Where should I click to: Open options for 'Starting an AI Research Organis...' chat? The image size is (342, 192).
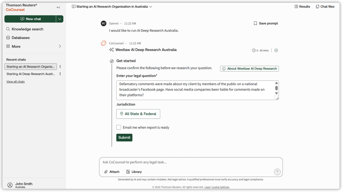point(60,67)
